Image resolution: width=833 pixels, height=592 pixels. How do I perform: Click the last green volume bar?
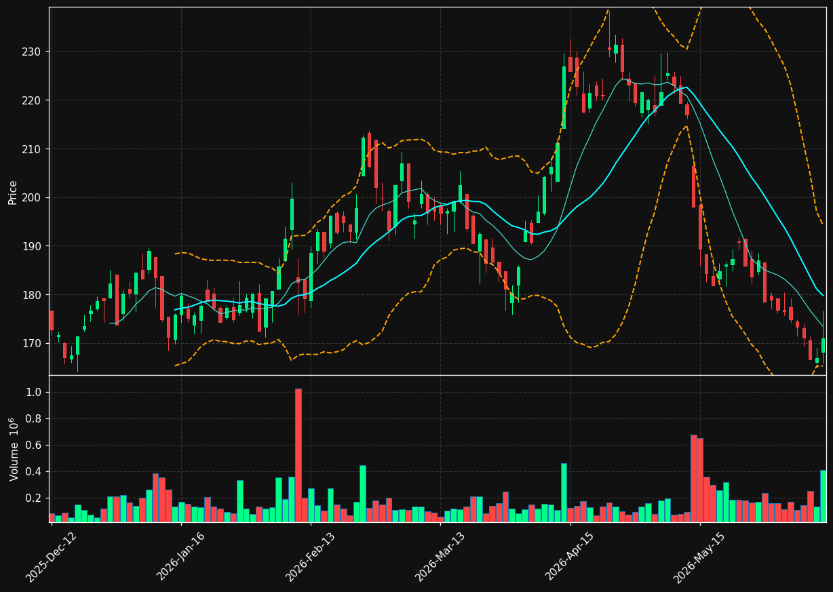823,496
